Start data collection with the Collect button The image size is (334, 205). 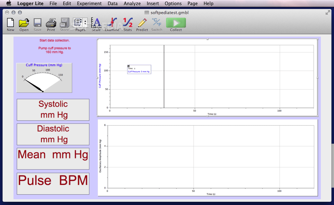(x=176, y=23)
